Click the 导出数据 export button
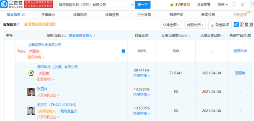This screenshot has height=121, width=254. click(220, 25)
